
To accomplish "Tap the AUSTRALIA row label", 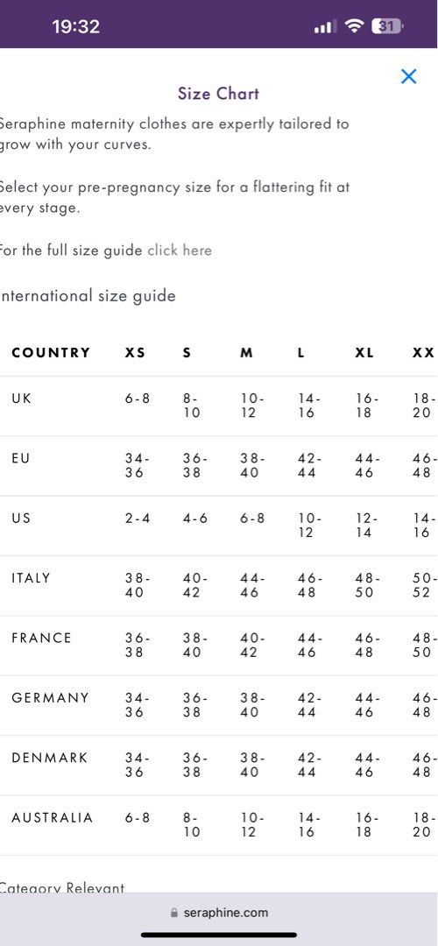I will coord(53,818).
